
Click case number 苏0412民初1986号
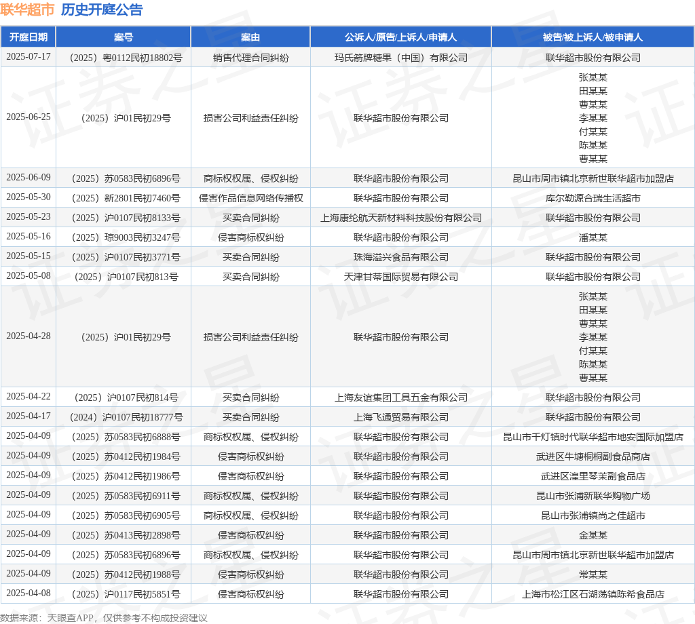point(126,477)
